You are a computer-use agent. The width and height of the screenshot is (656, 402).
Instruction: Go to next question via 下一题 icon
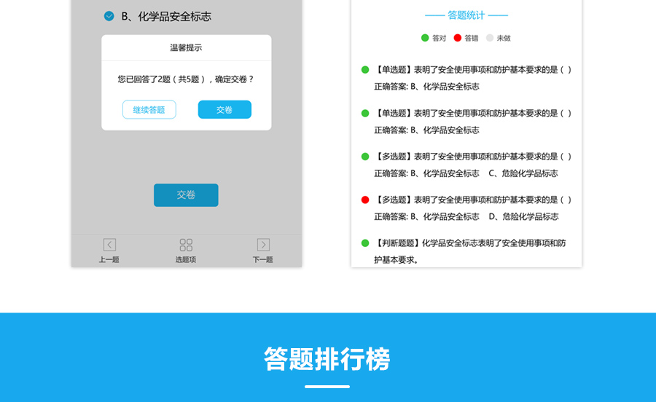click(x=263, y=245)
